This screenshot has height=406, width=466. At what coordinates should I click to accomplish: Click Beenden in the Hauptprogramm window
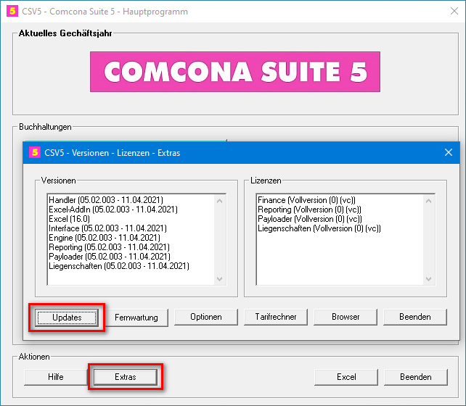tap(415, 377)
